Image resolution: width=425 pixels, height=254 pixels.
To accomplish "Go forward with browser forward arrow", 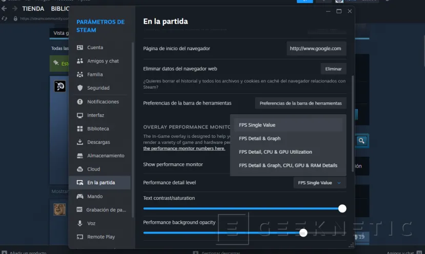I will (x=15, y=8).
